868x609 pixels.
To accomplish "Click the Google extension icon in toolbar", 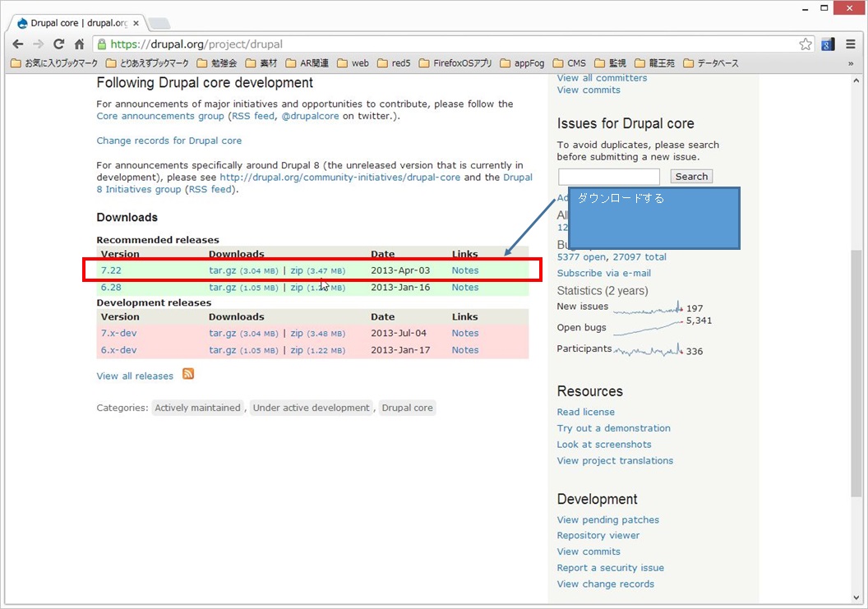I will click(829, 44).
